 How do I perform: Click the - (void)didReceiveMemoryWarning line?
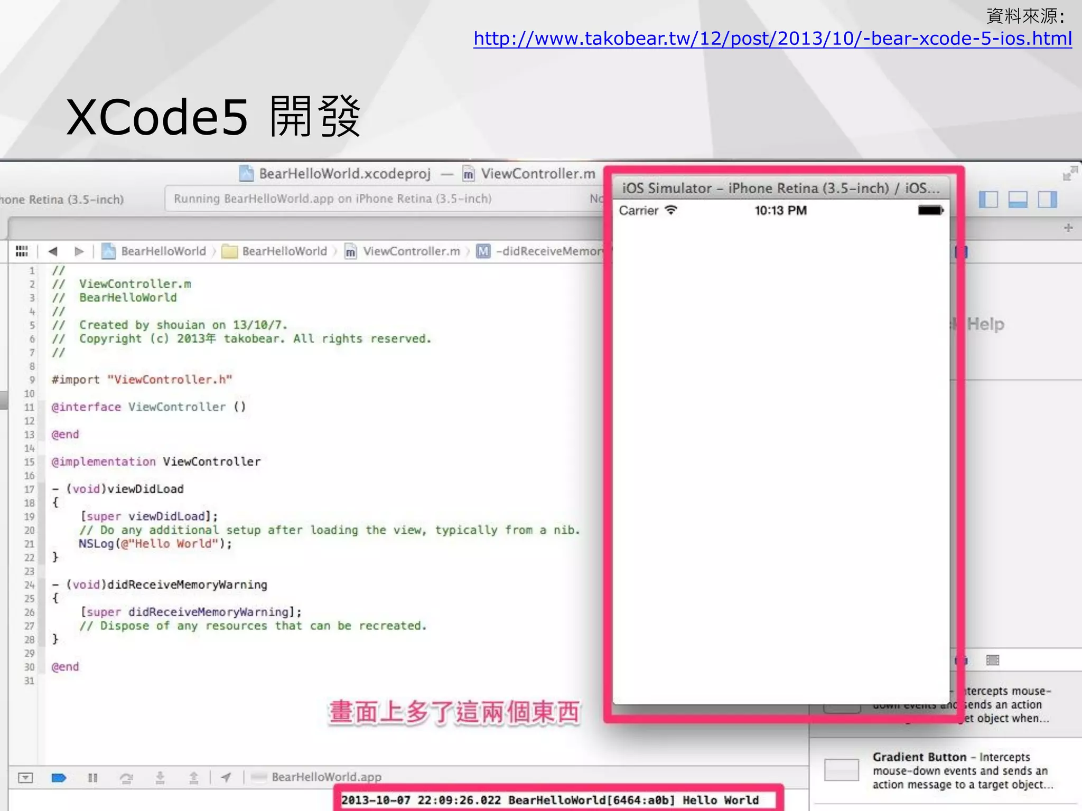click(159, 584)
